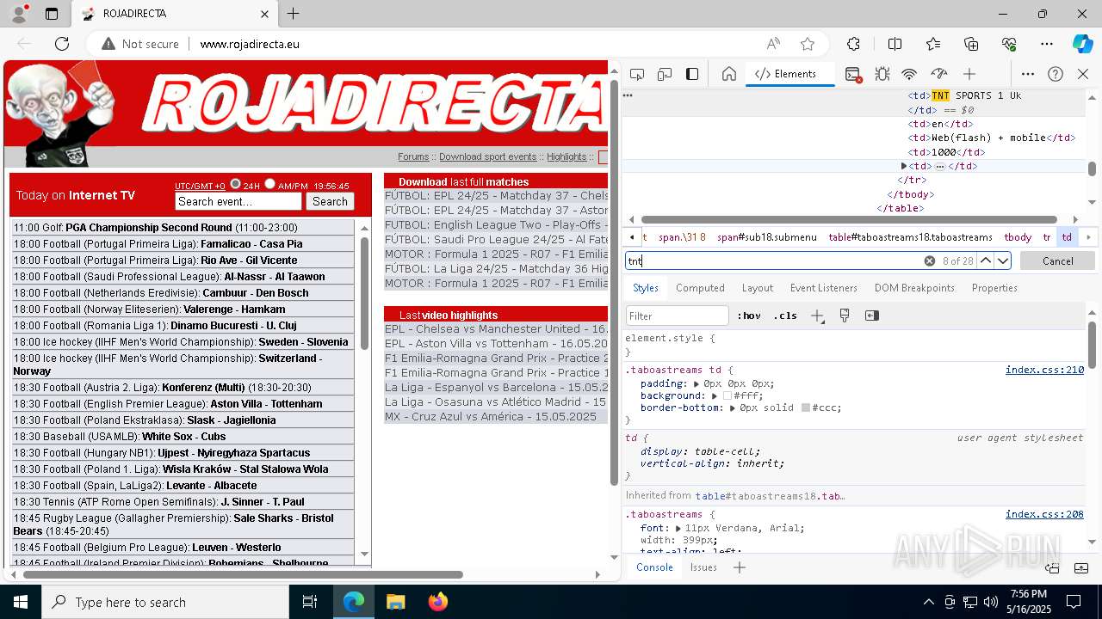Select the 24H time format radio

(235, 184)
